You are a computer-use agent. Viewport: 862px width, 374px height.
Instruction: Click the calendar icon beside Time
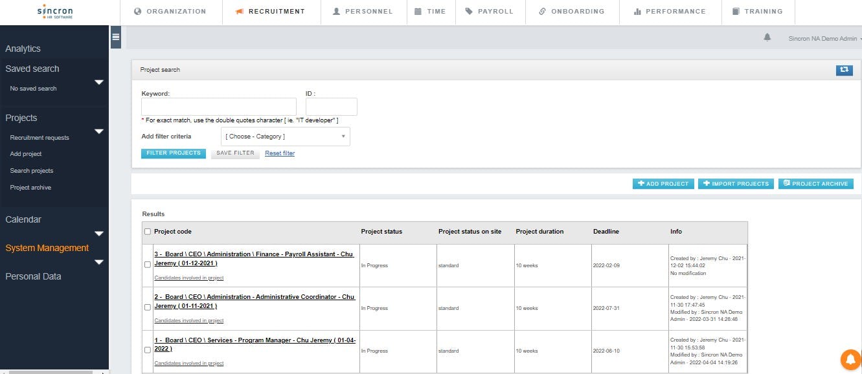(x=416, y=11)
